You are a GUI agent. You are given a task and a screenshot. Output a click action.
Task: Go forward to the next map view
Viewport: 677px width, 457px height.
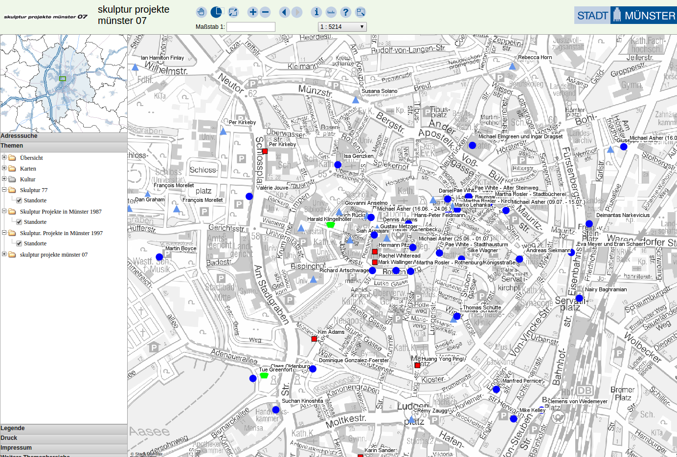click(297, 12)
